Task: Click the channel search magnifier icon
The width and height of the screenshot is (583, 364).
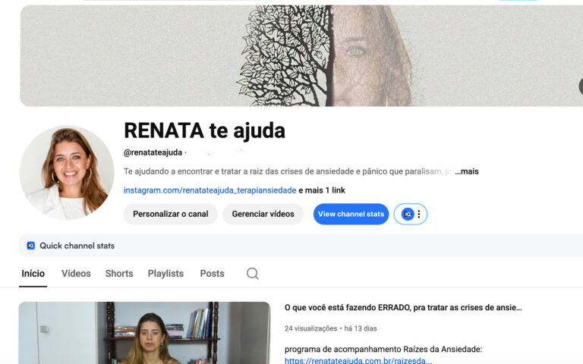Action: point(253,274)
